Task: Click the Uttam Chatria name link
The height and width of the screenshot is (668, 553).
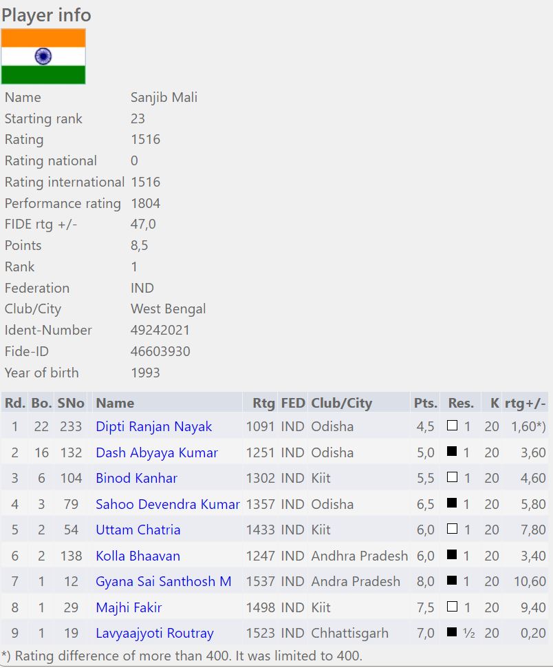Action: (138, 530)
